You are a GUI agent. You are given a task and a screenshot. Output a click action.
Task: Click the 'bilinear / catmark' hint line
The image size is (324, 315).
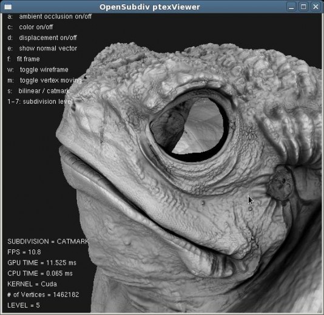coord(38,91)
